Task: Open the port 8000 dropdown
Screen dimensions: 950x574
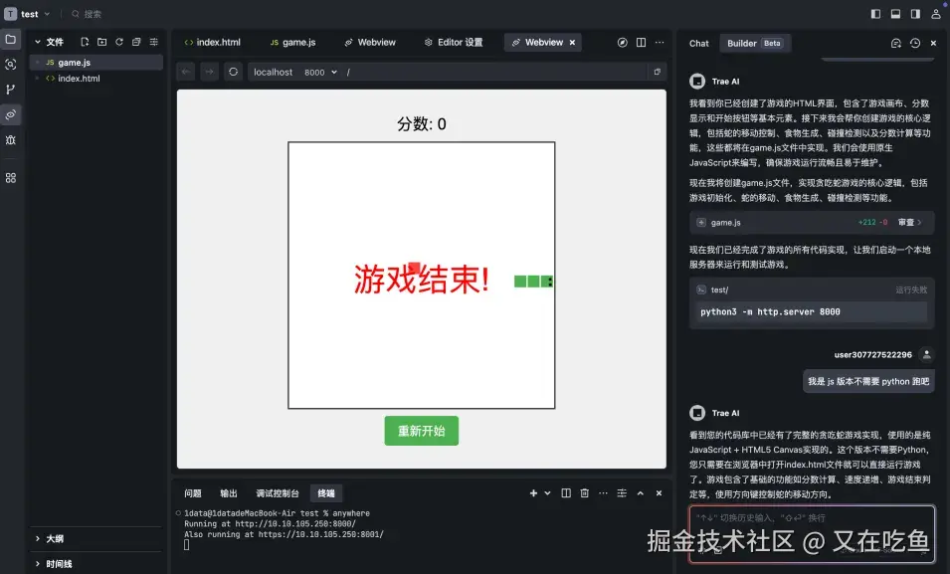Action: point(320,73)
